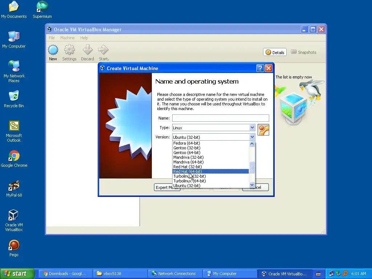Click the version list scroll up arrow
The height and width of the screenshot is (279, 372).
[x=252, y=143]
